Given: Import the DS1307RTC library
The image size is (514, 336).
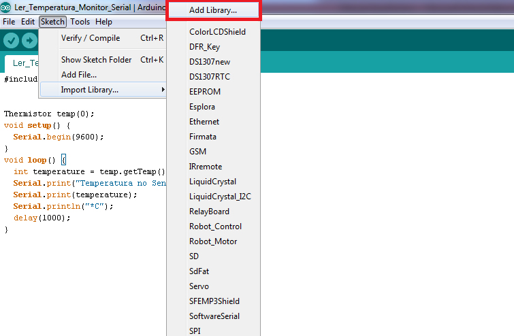Looking at the screenshot, I should tap(213, 77).
